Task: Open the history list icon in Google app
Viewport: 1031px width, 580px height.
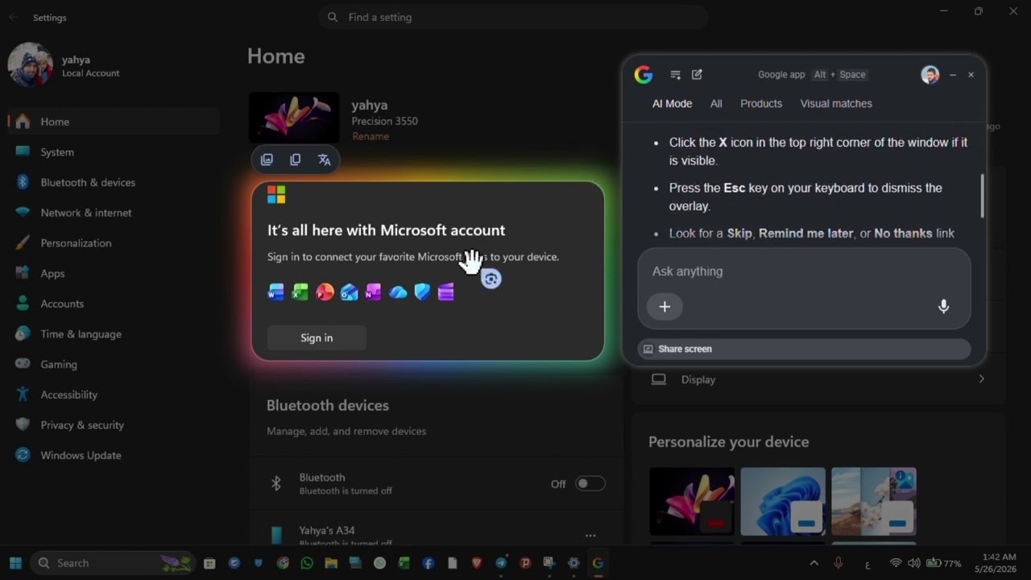Action: 676,75
